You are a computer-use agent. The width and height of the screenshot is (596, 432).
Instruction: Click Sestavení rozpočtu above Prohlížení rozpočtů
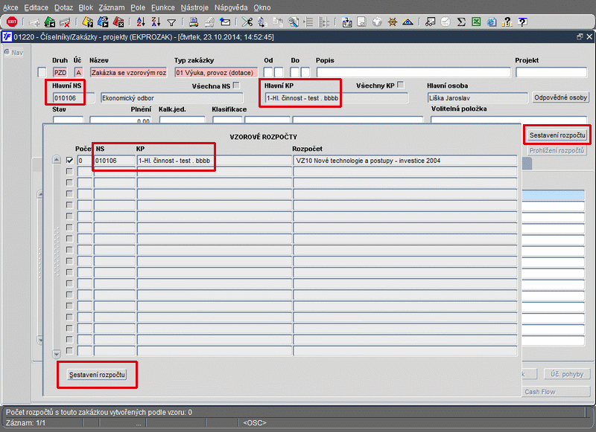coord(557,135)
